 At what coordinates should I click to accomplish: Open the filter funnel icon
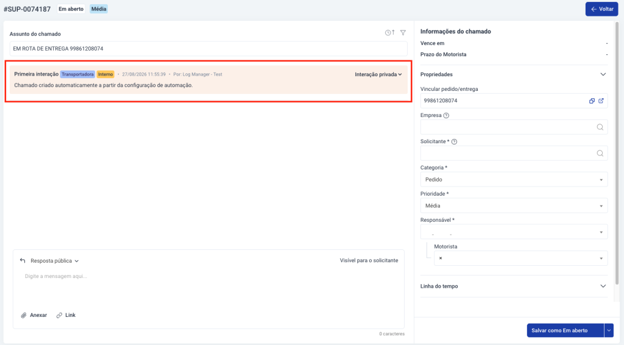coord(403,33)
